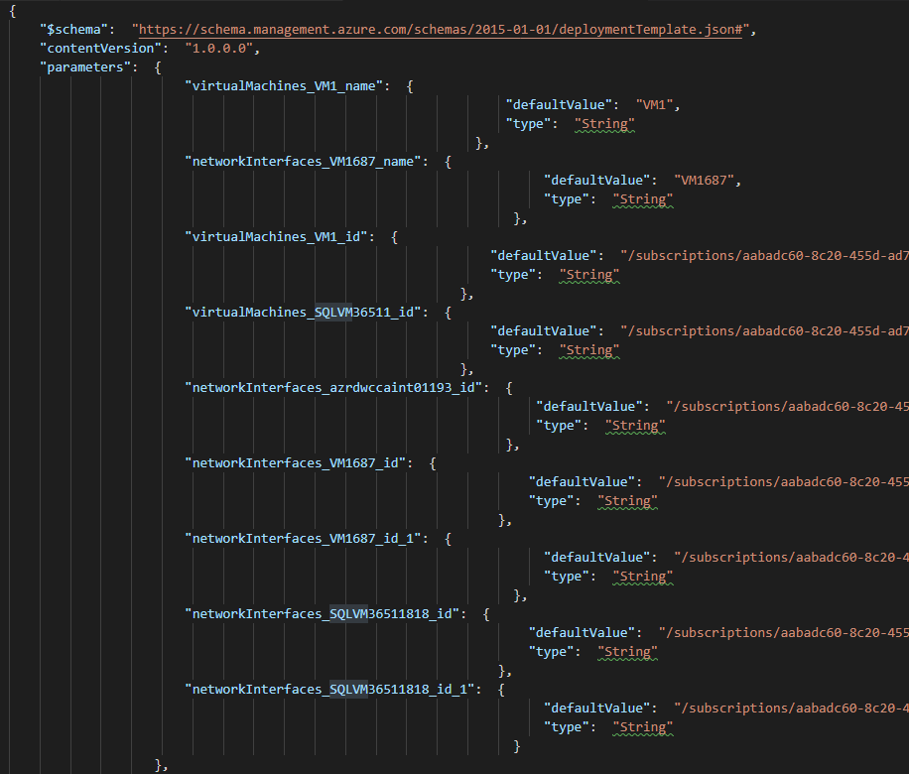Click the networkInterfaces_azrdwccaint01193_id parameter key
Screen dimensions: 909x774
coord(336,388)
